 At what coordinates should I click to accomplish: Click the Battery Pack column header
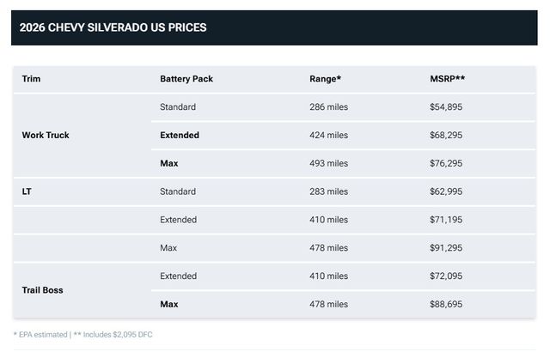pyautogui.click(x=186, y=79)
